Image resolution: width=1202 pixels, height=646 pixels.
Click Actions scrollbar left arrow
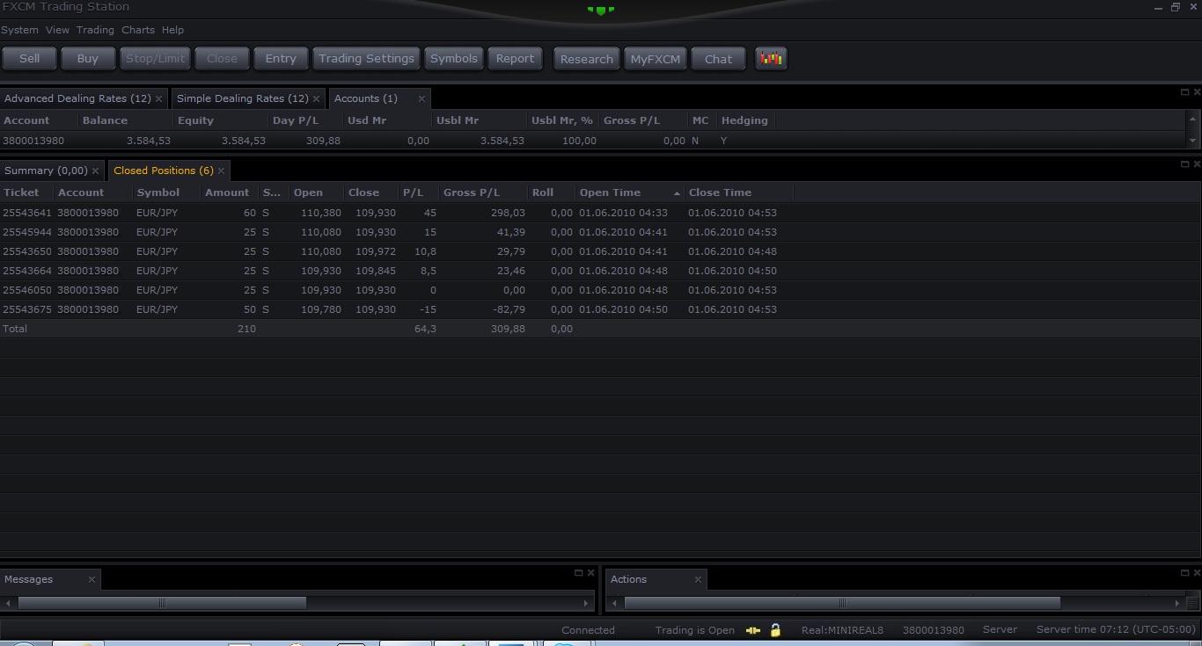tap(615, 603)
